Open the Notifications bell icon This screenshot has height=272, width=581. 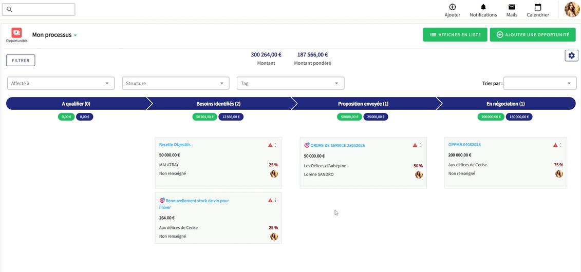pos(483,7)
